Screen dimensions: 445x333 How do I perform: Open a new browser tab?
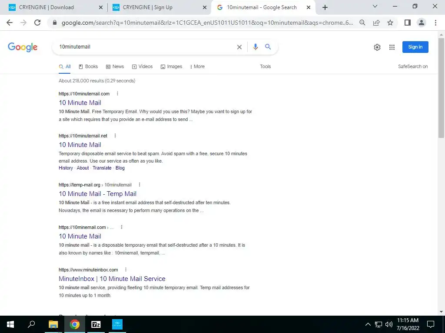pyautogui.click(x=325, y=7)
